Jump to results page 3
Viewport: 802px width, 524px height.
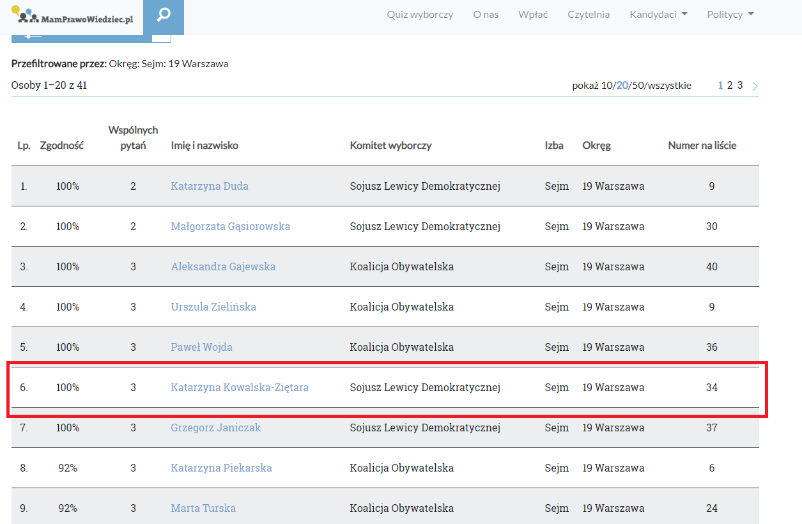click(740, 85)
